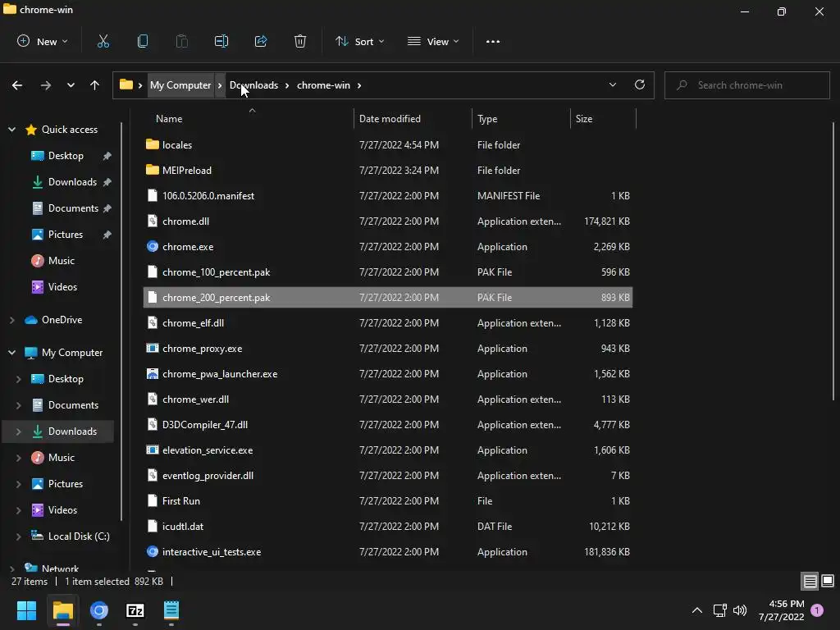Click the Delete trash can icon

tap(300, 41)
